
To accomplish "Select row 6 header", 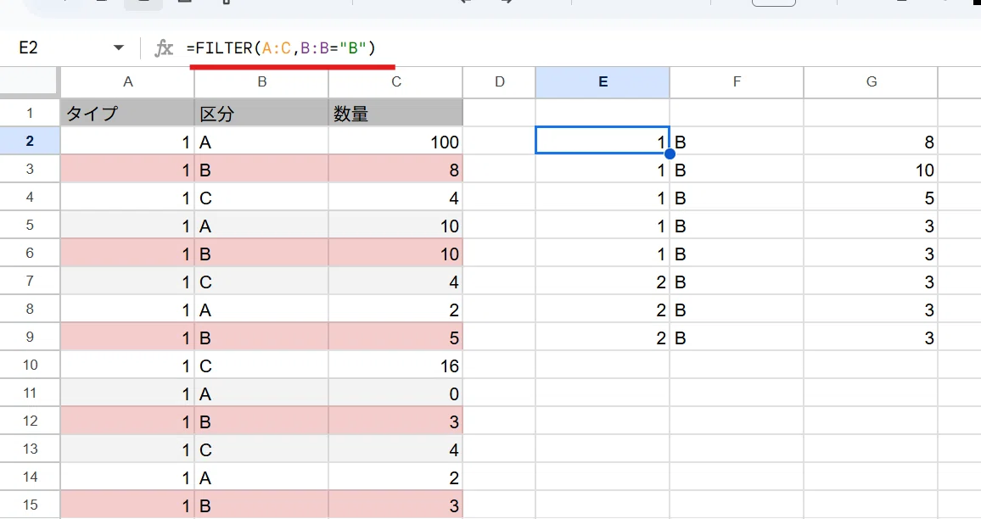I will click(30, 254).
